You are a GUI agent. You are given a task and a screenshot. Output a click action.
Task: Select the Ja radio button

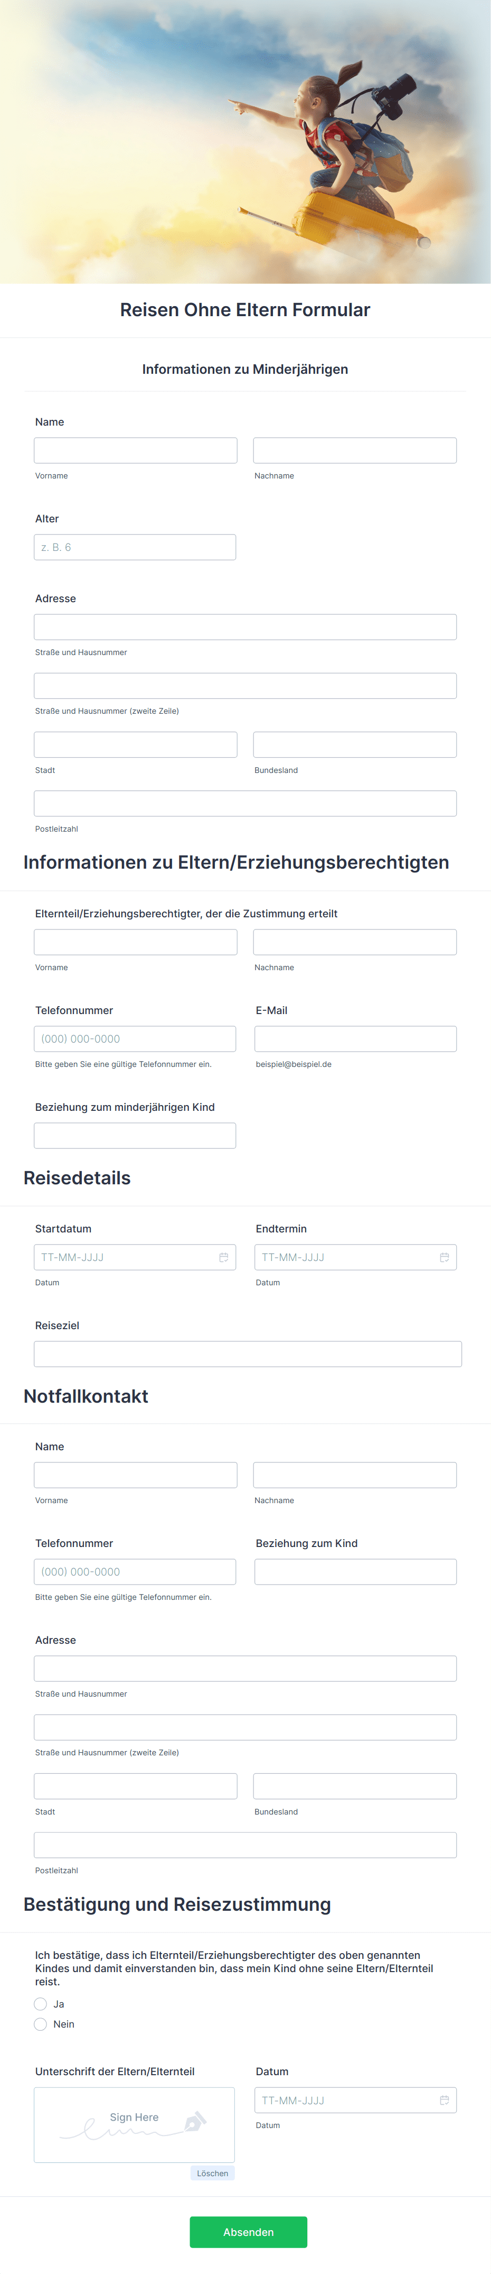[41, 2004]
